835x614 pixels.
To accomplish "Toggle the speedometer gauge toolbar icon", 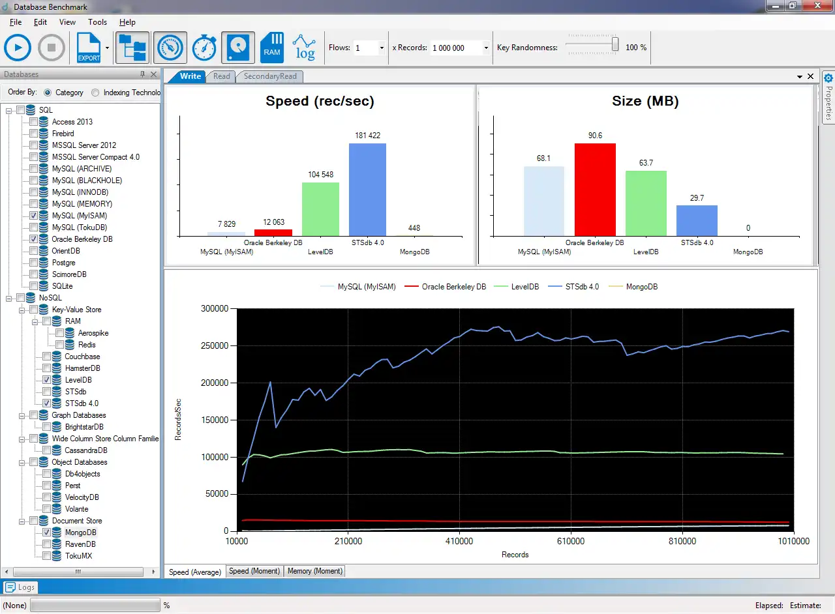I will 170,48.
